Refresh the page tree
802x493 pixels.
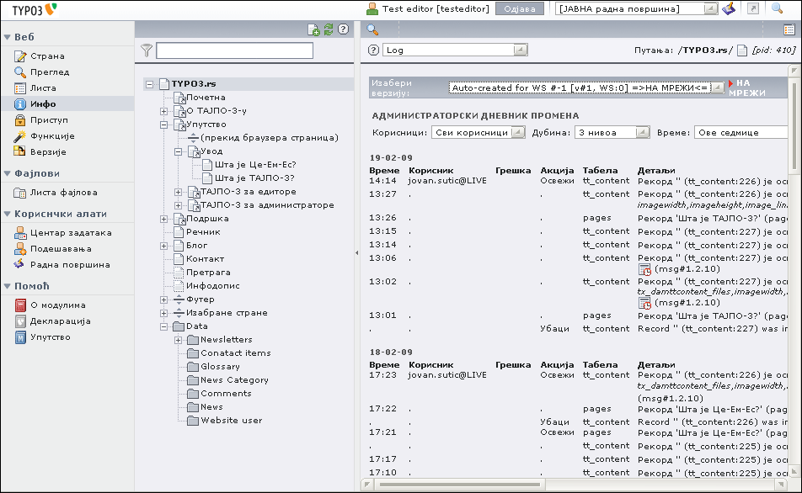coord(329,29)
